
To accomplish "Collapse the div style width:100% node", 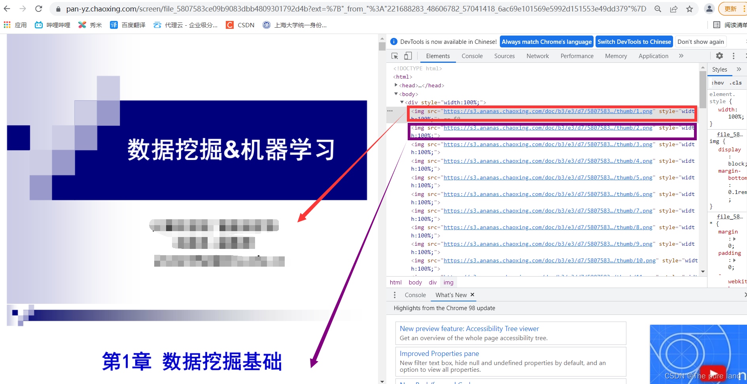I will (402, 102).
